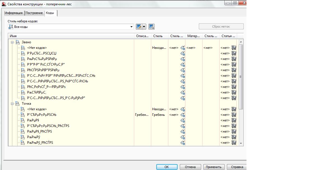The width and height of the screenshot is (314, 170).
Task: Click label style tag icon in РљРµР§ row
Action: click(182, 121)
